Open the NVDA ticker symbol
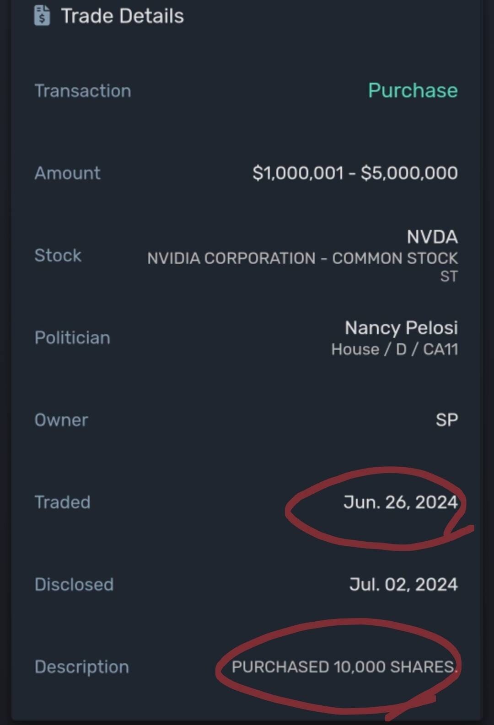 (x=432, y=237)
